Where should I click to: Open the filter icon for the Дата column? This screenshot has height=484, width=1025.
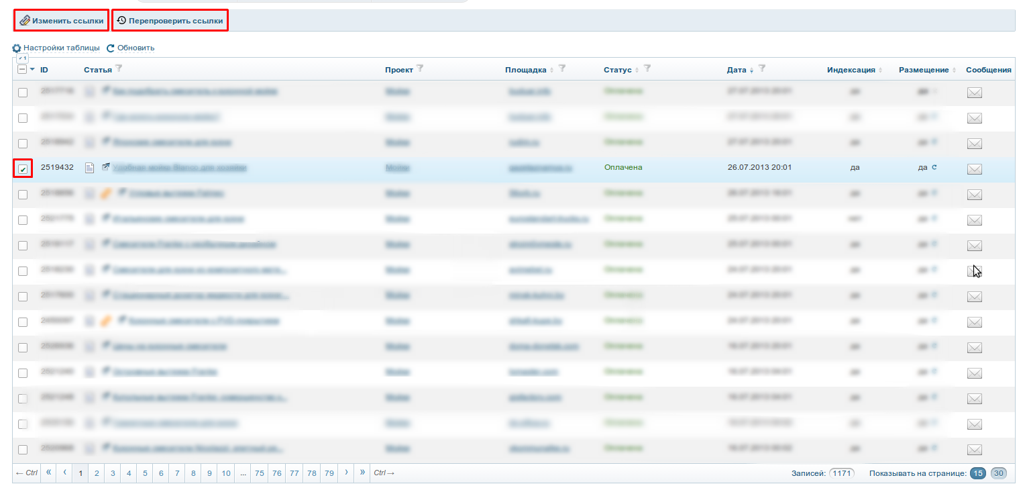pyautogui.click(x=762, y=69)
